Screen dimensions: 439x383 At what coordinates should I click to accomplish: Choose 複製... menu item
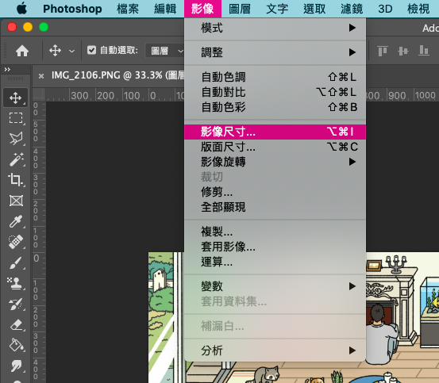click(275, 232)
